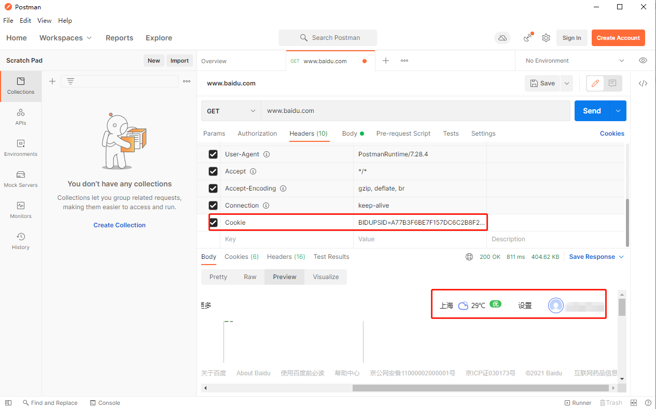The image size is (656, 409).
Task: Open the Pre-request Script tab
Action: point(403,134)
